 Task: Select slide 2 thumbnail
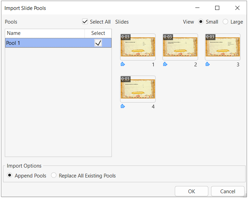coord(180,47)
